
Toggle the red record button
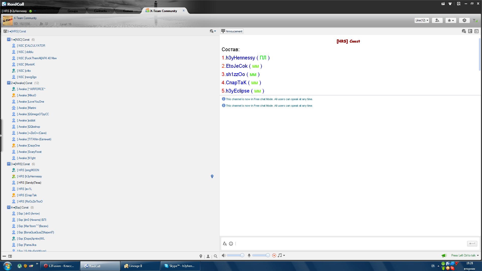(x=274, y=255)
